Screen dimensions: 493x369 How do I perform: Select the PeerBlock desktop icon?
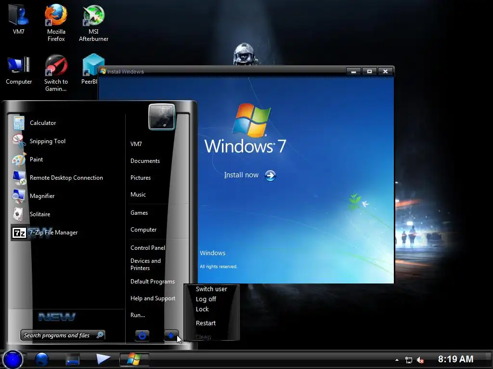(90, 69)
